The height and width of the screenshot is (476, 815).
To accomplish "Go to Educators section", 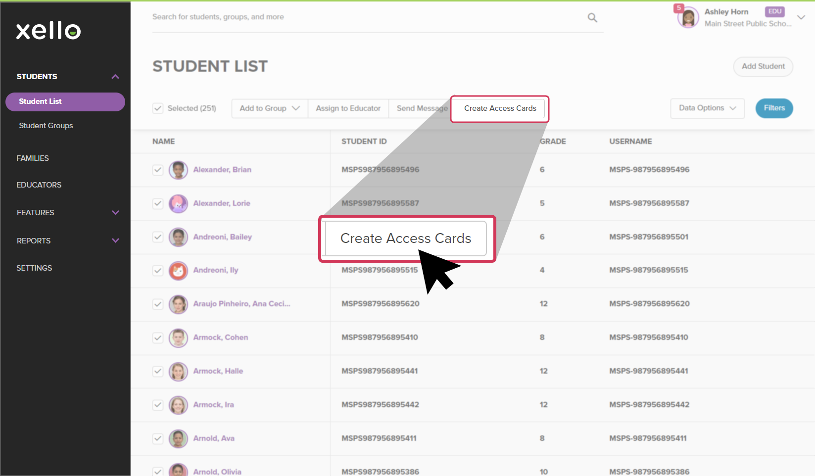I will 39,185.
